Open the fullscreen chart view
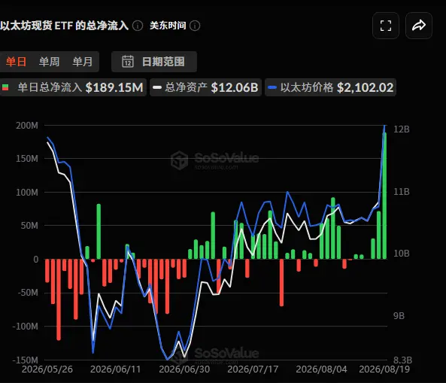Screen dimensions: 446x383 (x=385, y=26)
